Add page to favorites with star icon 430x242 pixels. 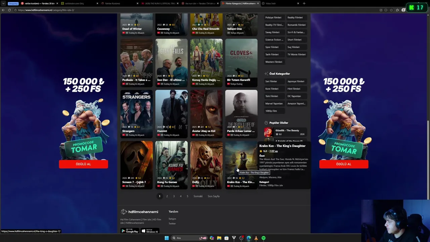click(391, 10)
